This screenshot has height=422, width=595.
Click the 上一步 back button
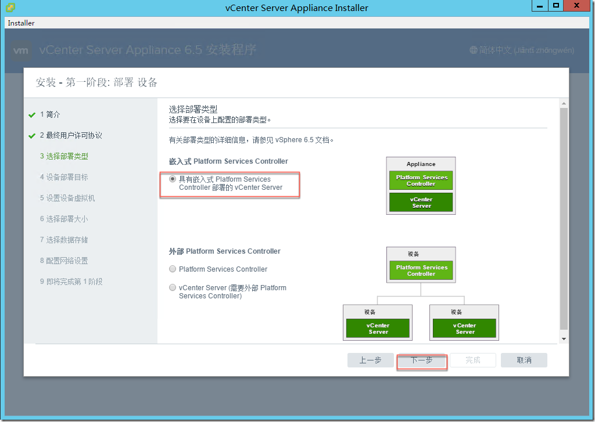pyautogui.click(x=370, y=360)
